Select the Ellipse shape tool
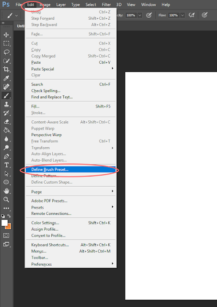Image resolution: width=217 pixels, height=307 pixels. [x=6, y=182]
